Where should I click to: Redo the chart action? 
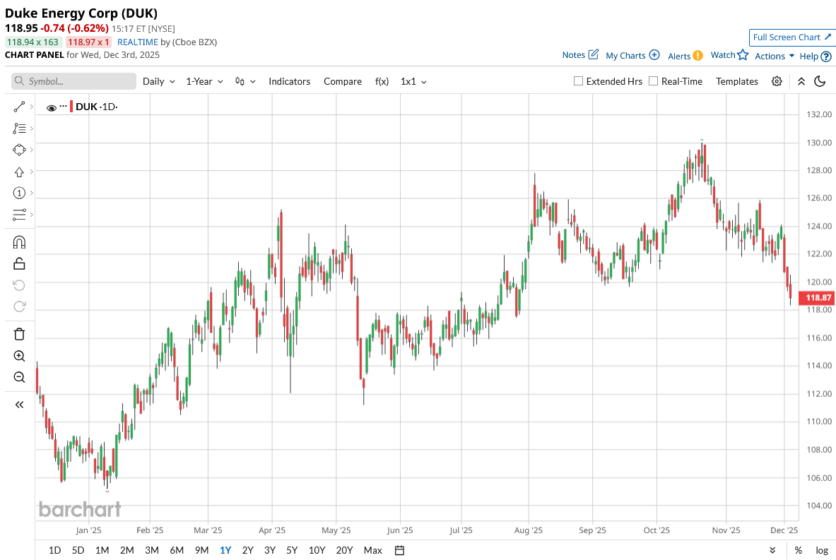(x=19, y=307)
